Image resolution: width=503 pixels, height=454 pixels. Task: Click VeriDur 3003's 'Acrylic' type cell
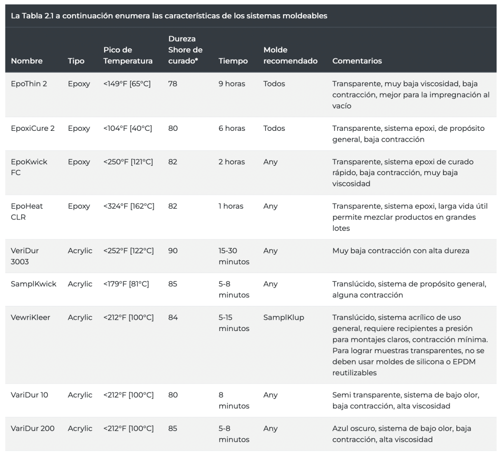(x=80, y=251)
